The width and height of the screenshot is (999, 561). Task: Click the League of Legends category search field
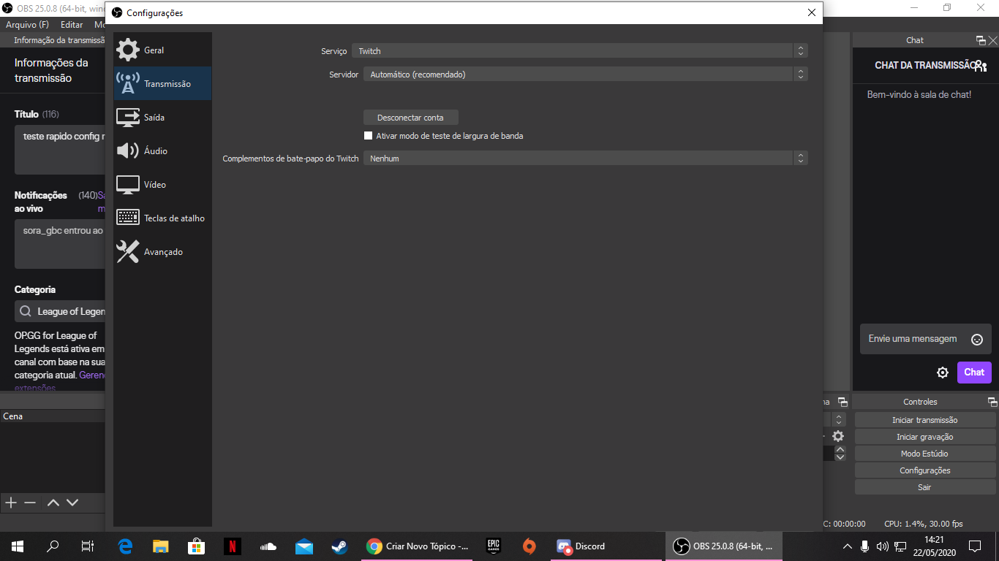point(60,311)
